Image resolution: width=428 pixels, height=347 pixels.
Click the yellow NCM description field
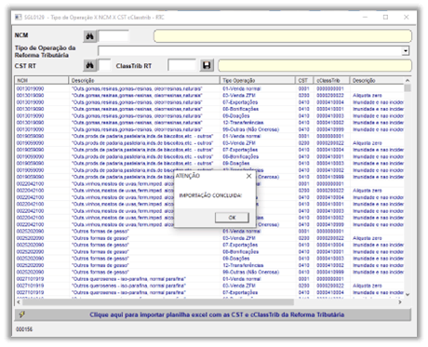283,36
